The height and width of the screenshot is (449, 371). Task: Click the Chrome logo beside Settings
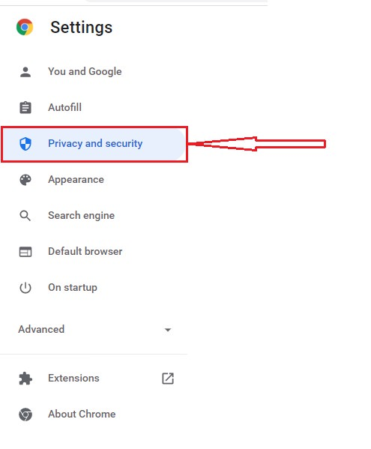[25, 27]
